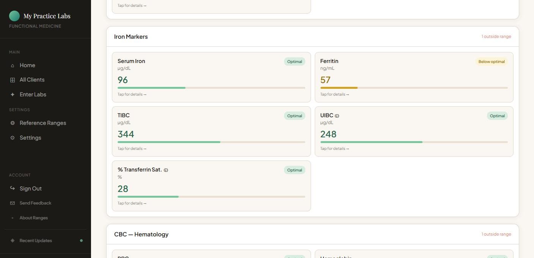Click the UIBC green range bar
Image resolution: width=534 pixels, height=258 pixels.
click(414, 142)
